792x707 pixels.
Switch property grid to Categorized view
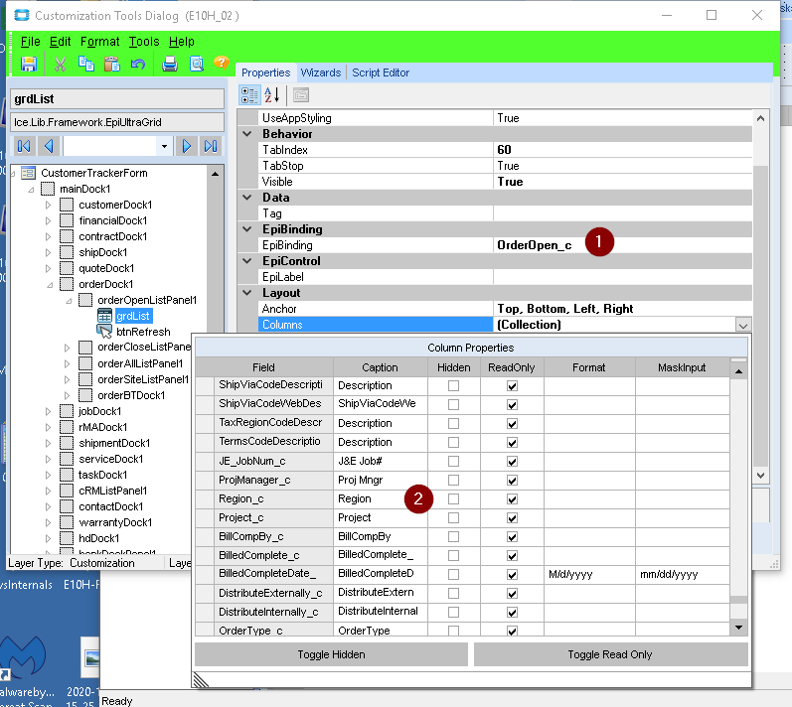249,95
